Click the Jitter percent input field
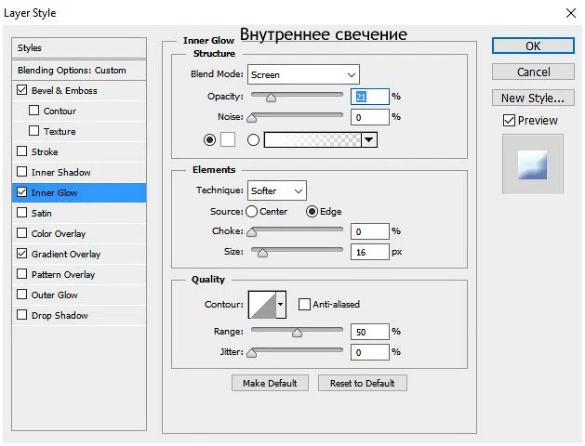This screenshot has width=585, height=446. pyautogui.click(x=370, y=352)
